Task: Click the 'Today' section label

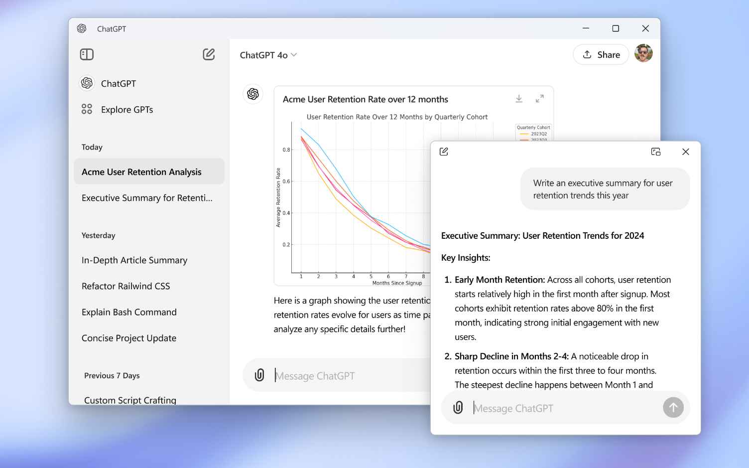Action: [92, 147]
